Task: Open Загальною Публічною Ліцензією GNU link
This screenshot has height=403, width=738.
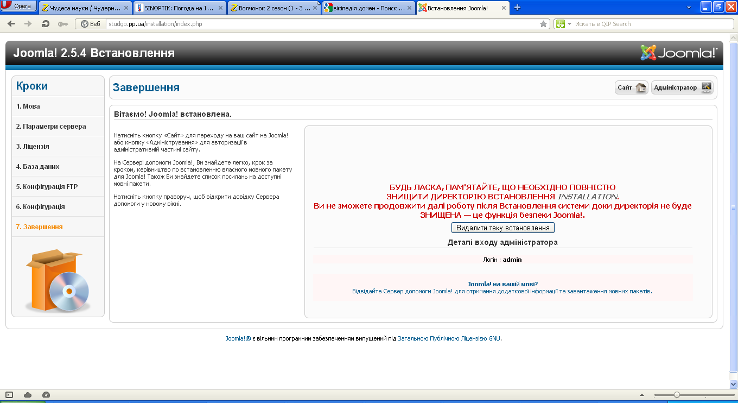Action: [x=449, y=338]
